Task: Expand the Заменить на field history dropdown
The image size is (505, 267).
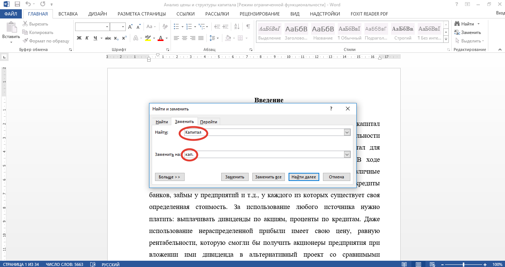Action: (347, 154)
